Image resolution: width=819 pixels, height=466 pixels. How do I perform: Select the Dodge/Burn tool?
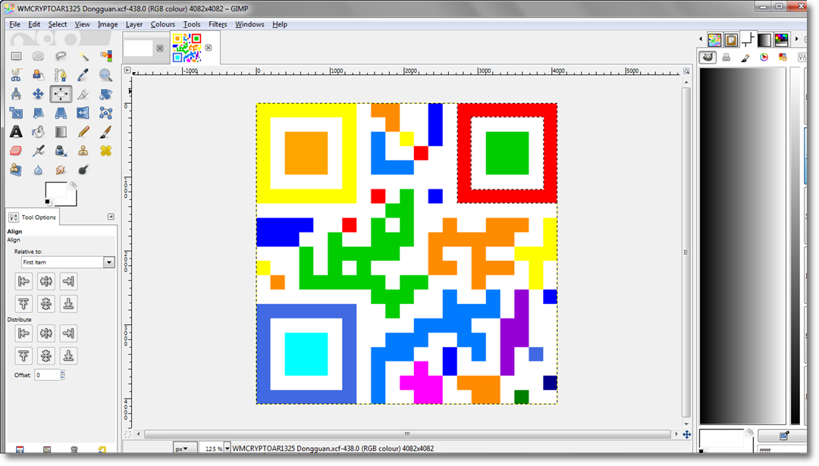tap(83, 170)
